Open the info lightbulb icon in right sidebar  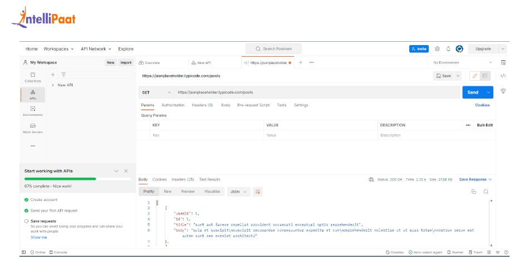[503, 90]
